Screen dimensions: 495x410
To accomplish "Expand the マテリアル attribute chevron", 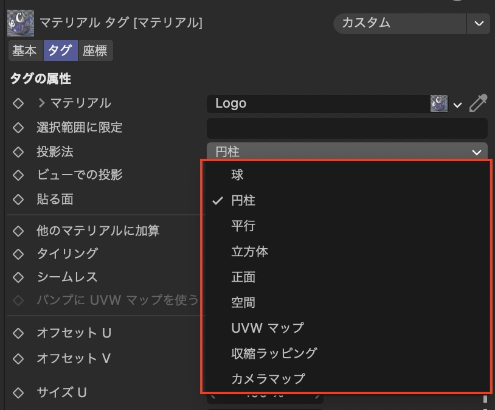I will 42,103.
